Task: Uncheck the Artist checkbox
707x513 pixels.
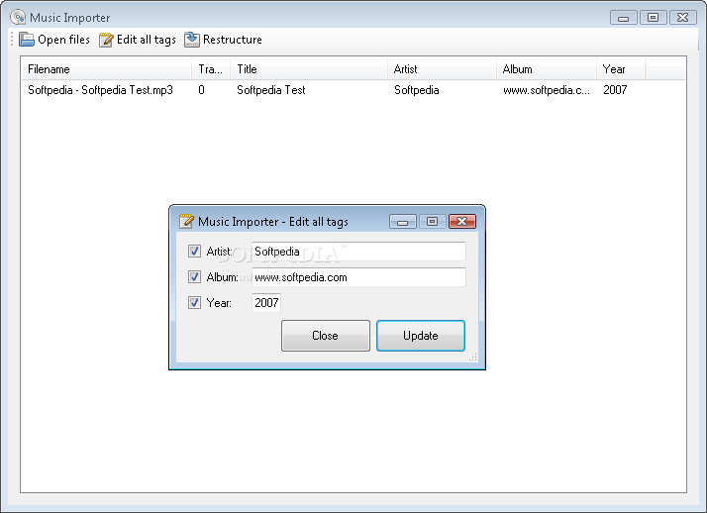Action: (194, 252)
